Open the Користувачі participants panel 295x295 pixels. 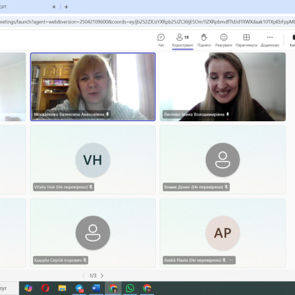(x=182, y=40)
